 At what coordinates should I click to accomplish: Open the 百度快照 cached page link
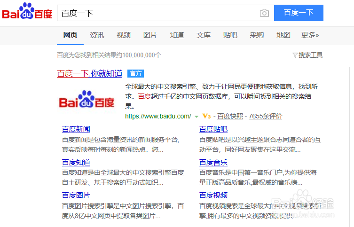coord(230,116)
